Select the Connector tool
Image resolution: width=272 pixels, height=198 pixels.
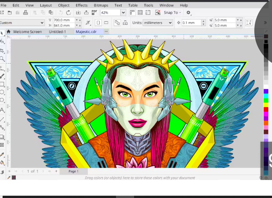[2, 128]
